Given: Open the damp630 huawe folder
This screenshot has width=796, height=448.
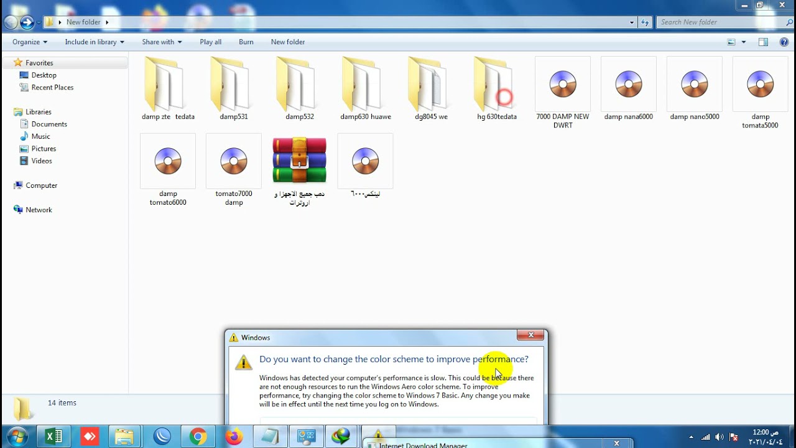Looking at the screenshot, I should 366,88.
